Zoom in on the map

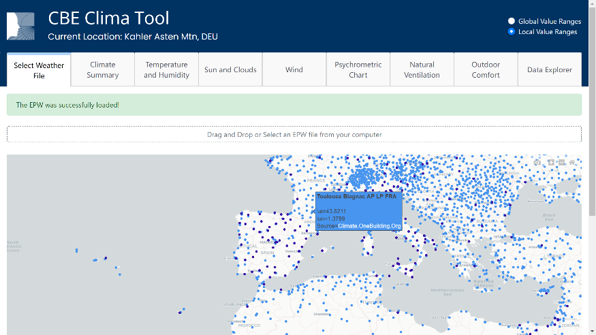point(550,162)
